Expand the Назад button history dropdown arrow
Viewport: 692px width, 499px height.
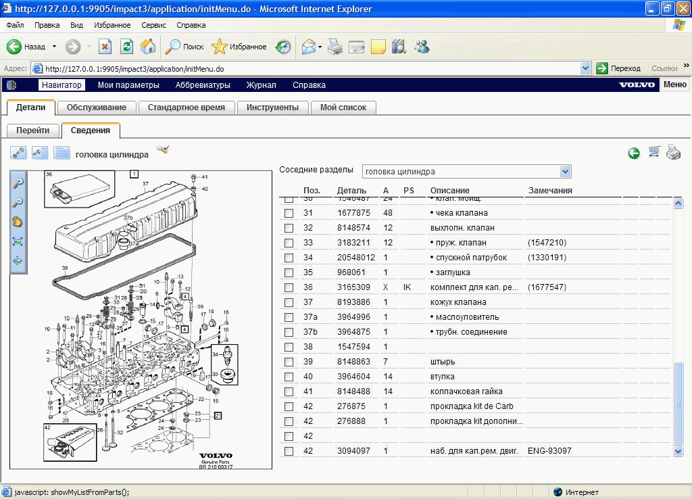(54, 47)
